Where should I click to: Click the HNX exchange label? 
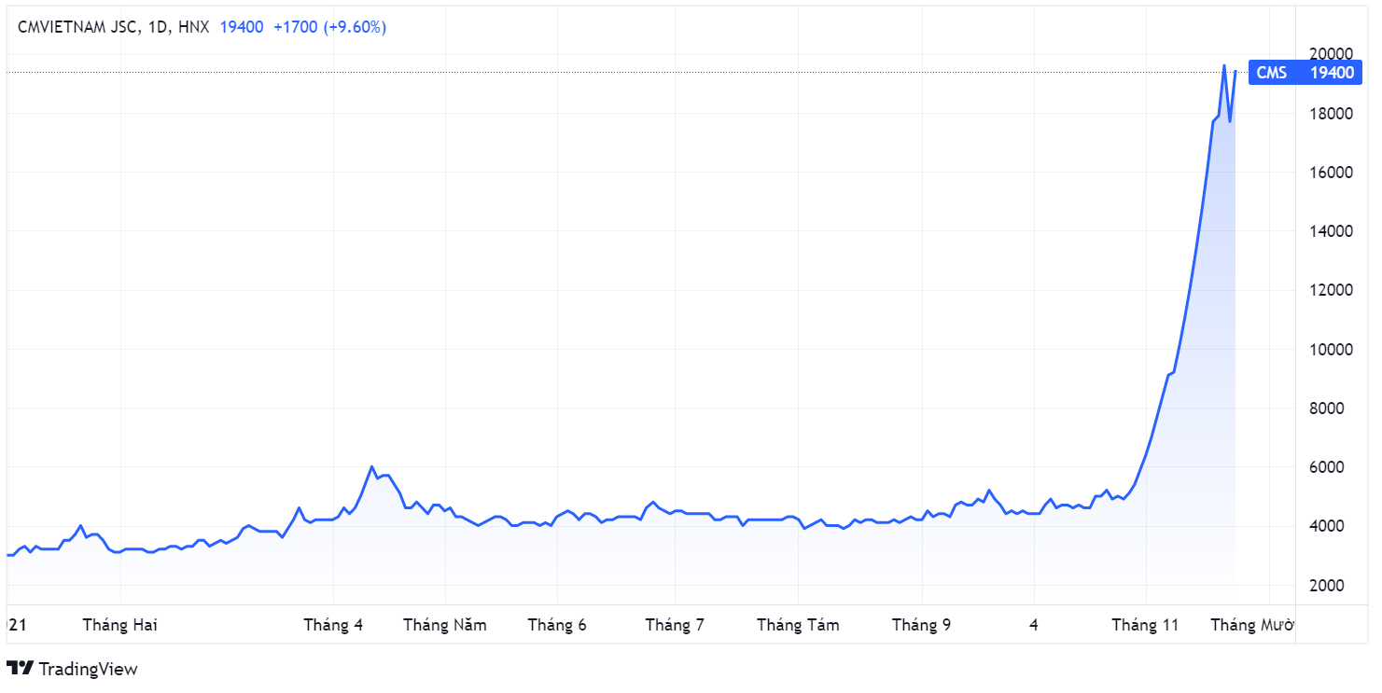[x=193, y=28]
